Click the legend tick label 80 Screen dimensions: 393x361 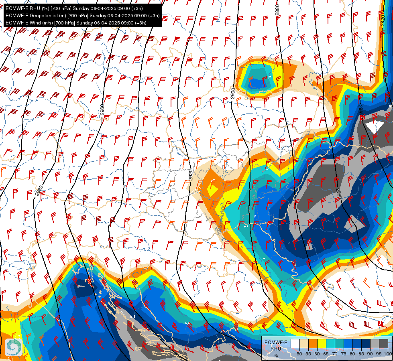pyautogui.click(x=352, y=354)
